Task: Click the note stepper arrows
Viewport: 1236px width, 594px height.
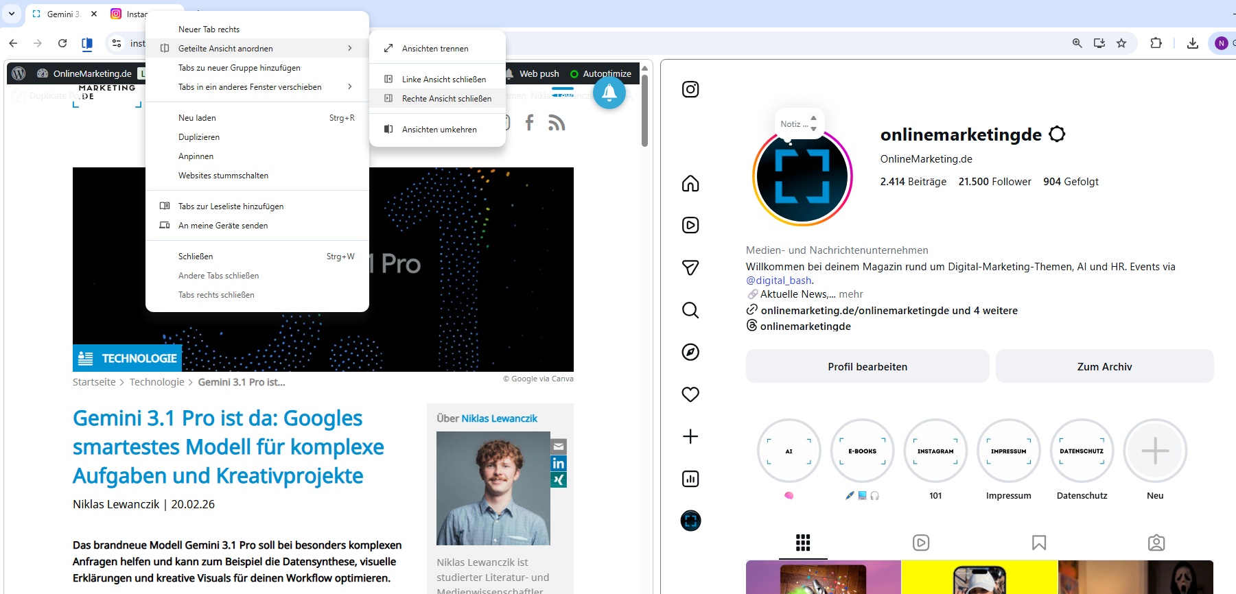Action: click(813, 123)
